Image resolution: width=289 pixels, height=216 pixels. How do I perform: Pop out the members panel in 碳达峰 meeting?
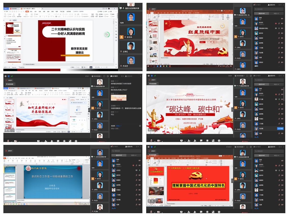(279, 76)
